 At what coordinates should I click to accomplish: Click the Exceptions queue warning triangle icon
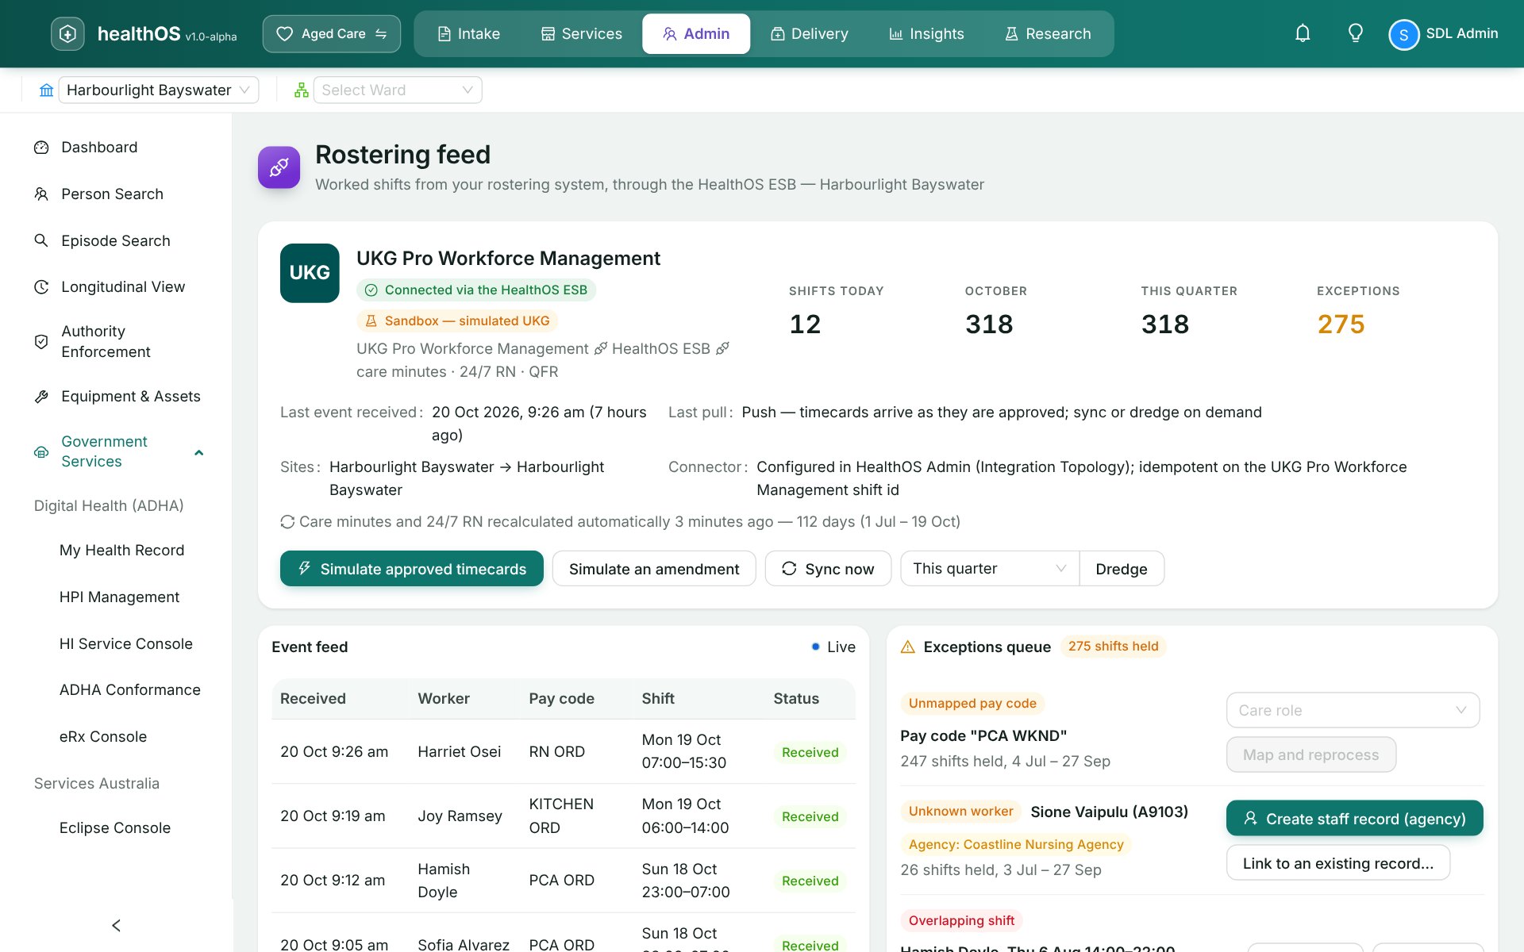click(908, 647)
